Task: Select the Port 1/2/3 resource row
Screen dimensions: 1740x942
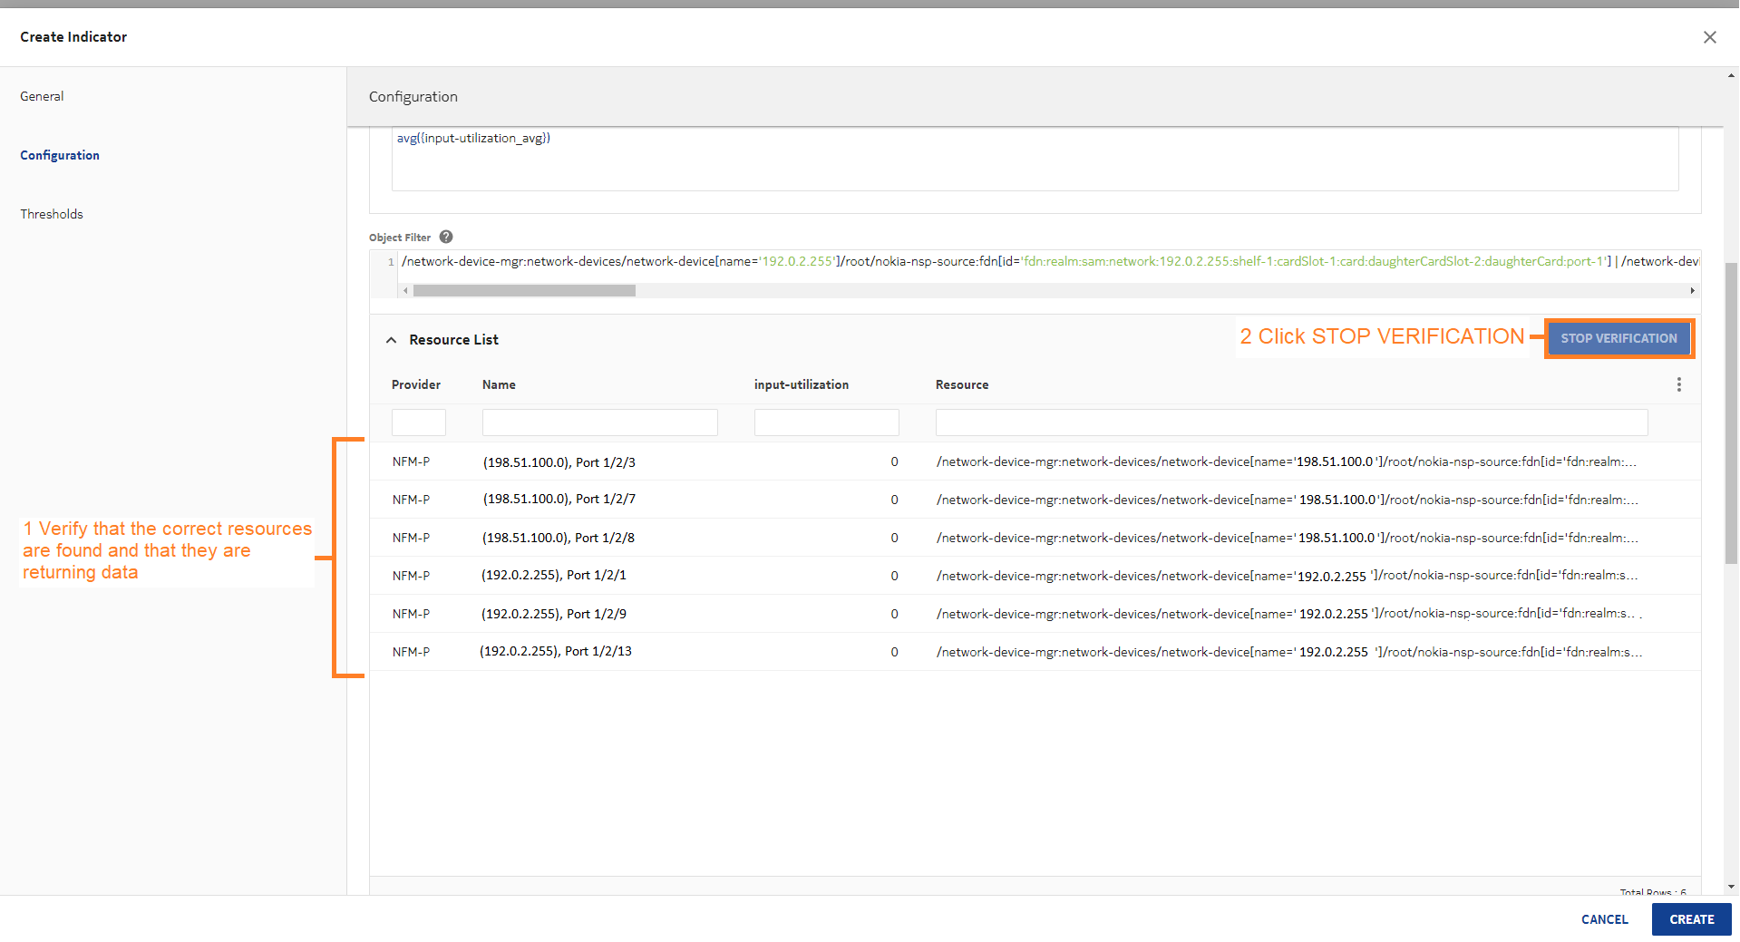Action: pyautogui.click(x=559, y=462)
